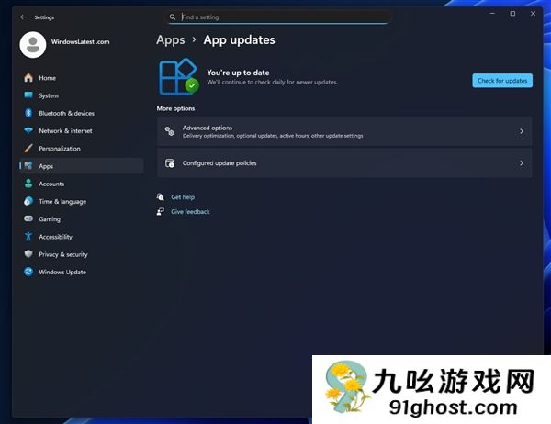
Task: Click the Time & language globe icon
Action: click(x=28, y=201)
